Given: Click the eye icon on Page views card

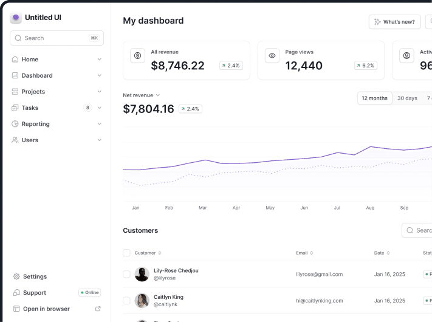Looking at the screenshot, I should 272,56.
